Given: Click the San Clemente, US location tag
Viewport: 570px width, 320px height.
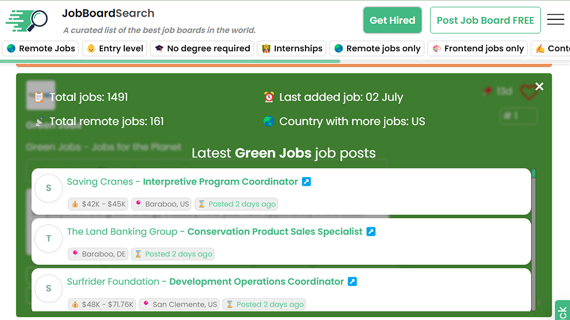Looking at the screenshot, I should click(179, 305).
